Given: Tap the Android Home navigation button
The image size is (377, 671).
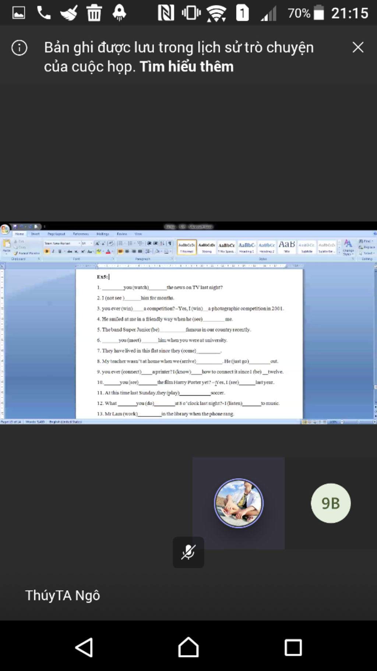Looking at the screenshot, I should click(188, 647).
